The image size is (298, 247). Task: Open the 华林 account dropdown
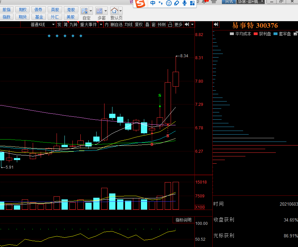(x=250, y=2)
